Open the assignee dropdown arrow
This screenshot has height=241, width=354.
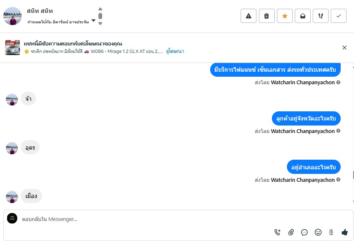point(93,20)
